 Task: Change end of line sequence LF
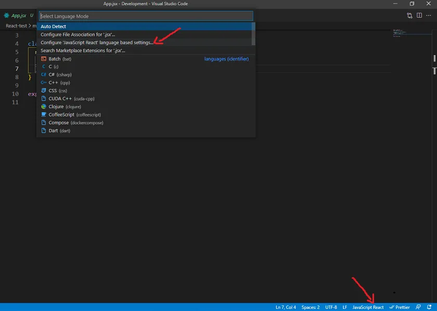point(345,307)
